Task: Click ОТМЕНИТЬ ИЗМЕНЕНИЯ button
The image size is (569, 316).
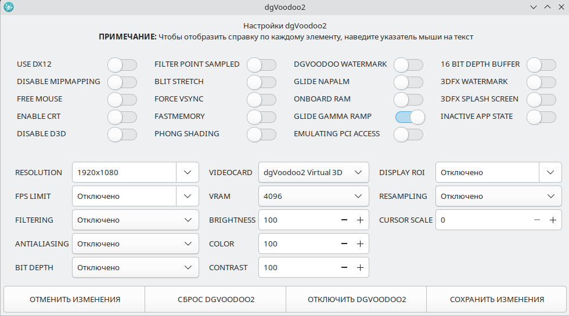Action: [74, 299]
